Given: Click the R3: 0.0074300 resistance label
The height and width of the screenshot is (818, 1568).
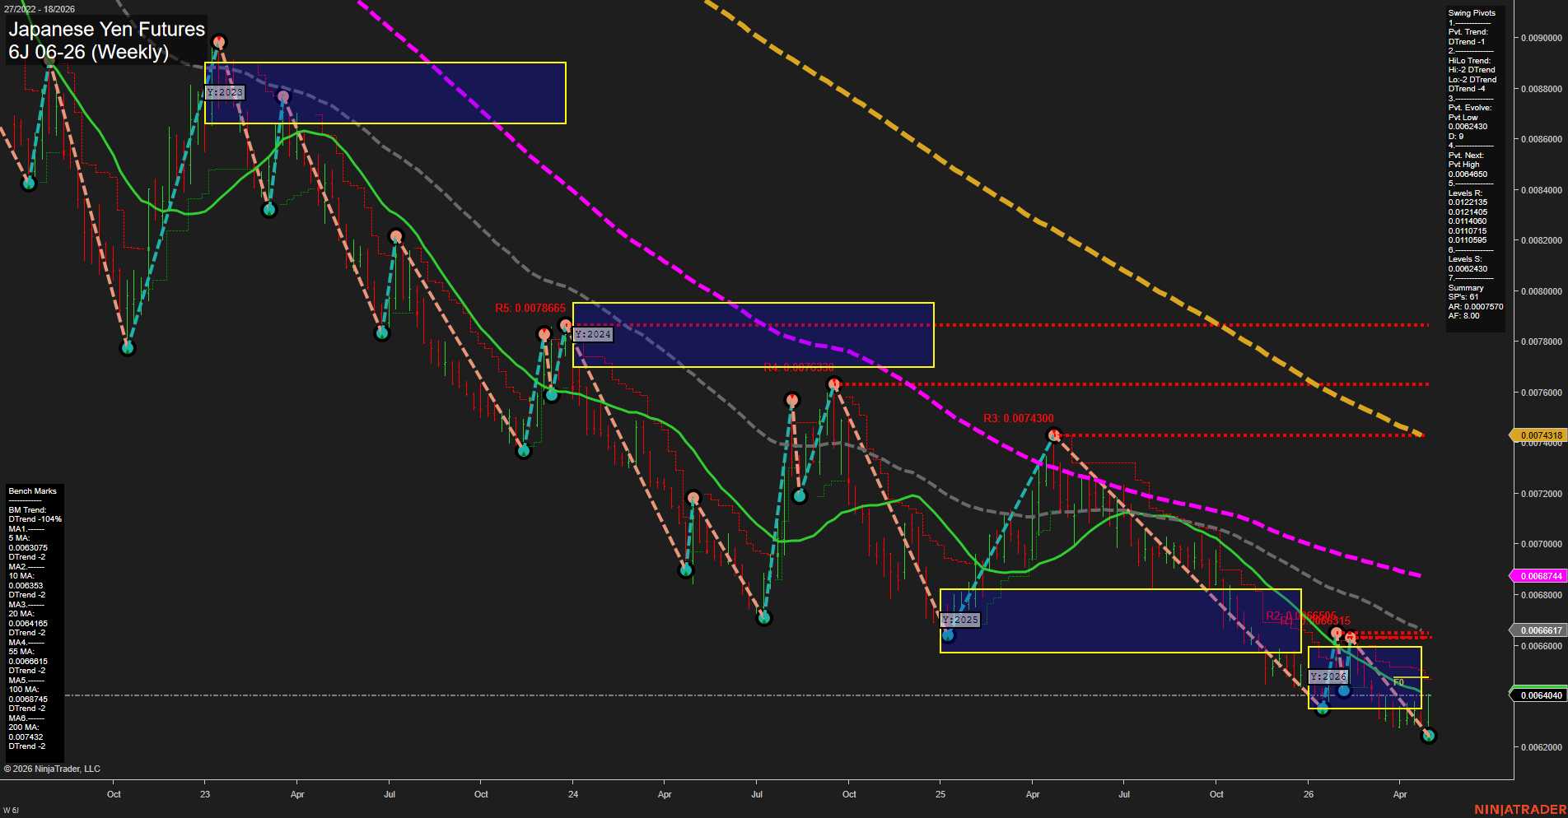Looking at the screenshot, I should [x=1019, y=419].
